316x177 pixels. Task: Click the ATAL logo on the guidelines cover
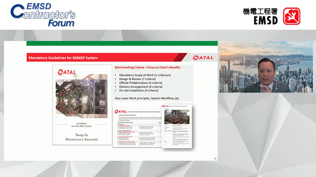click(67, 72)
